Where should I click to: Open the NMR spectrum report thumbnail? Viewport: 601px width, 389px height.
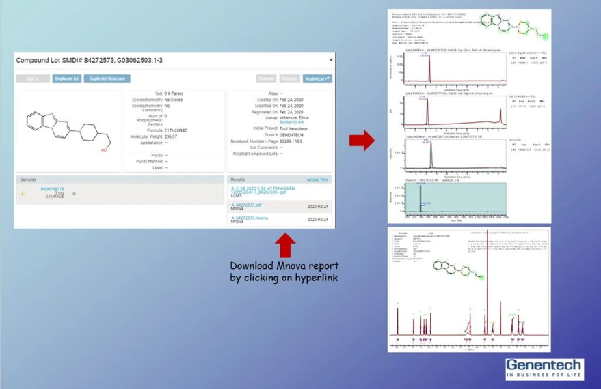click(469, 289)
